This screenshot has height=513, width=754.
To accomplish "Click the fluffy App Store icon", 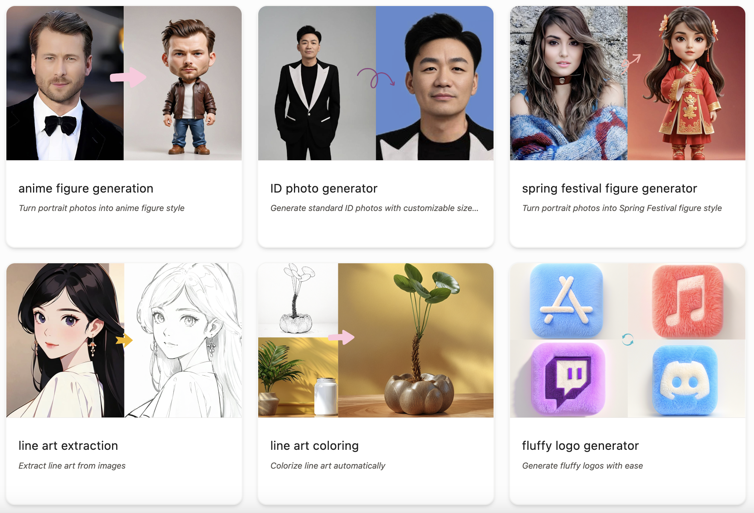I will point(566,300).
